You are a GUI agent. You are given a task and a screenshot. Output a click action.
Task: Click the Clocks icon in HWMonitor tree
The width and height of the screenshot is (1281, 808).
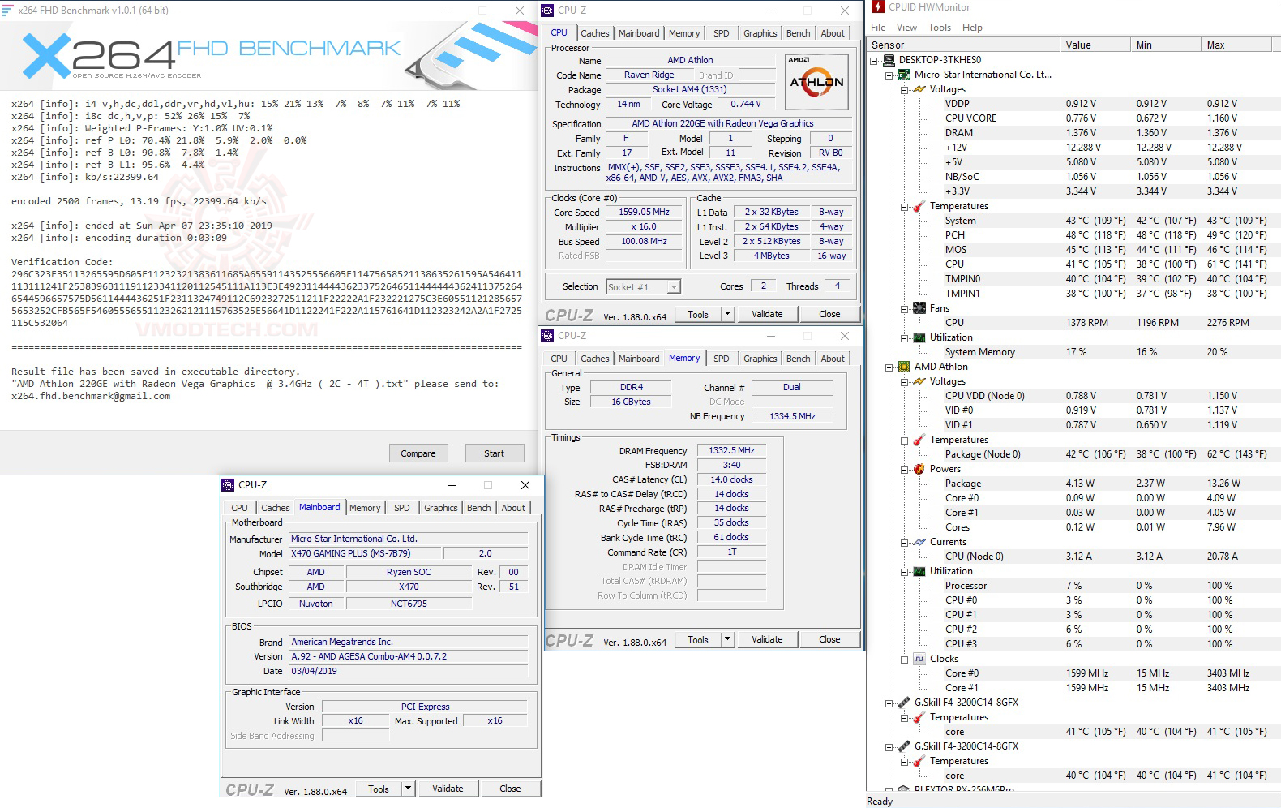tap(919, 659)
